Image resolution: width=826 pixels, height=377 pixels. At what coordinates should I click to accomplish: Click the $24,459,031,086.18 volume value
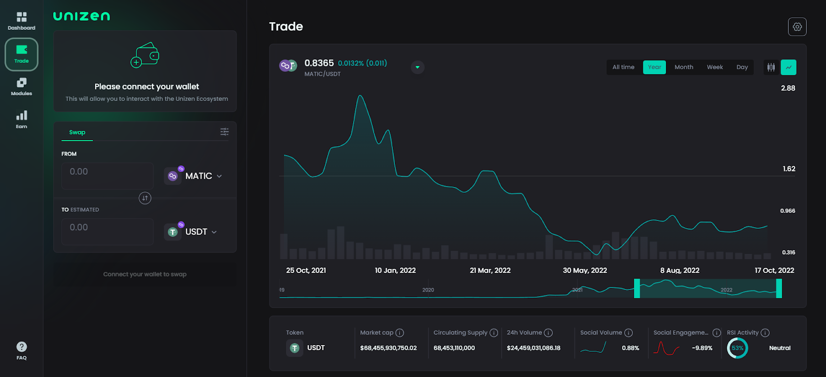[533, 348]
